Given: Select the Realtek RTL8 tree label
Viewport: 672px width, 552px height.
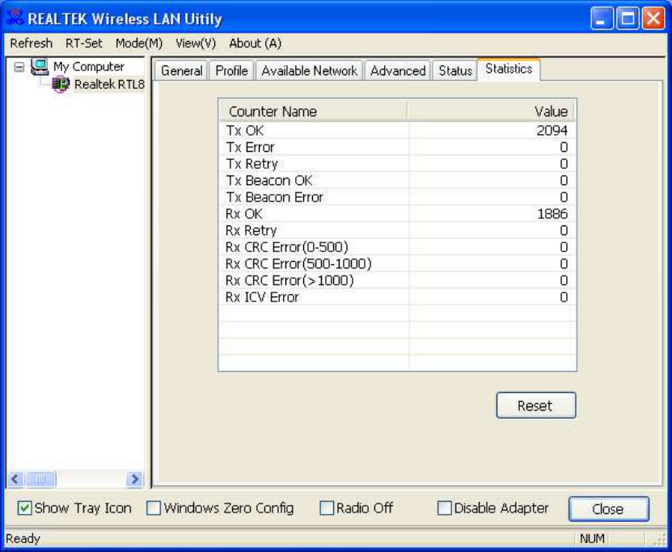Looking at the screenshot, I should [109, 84].
